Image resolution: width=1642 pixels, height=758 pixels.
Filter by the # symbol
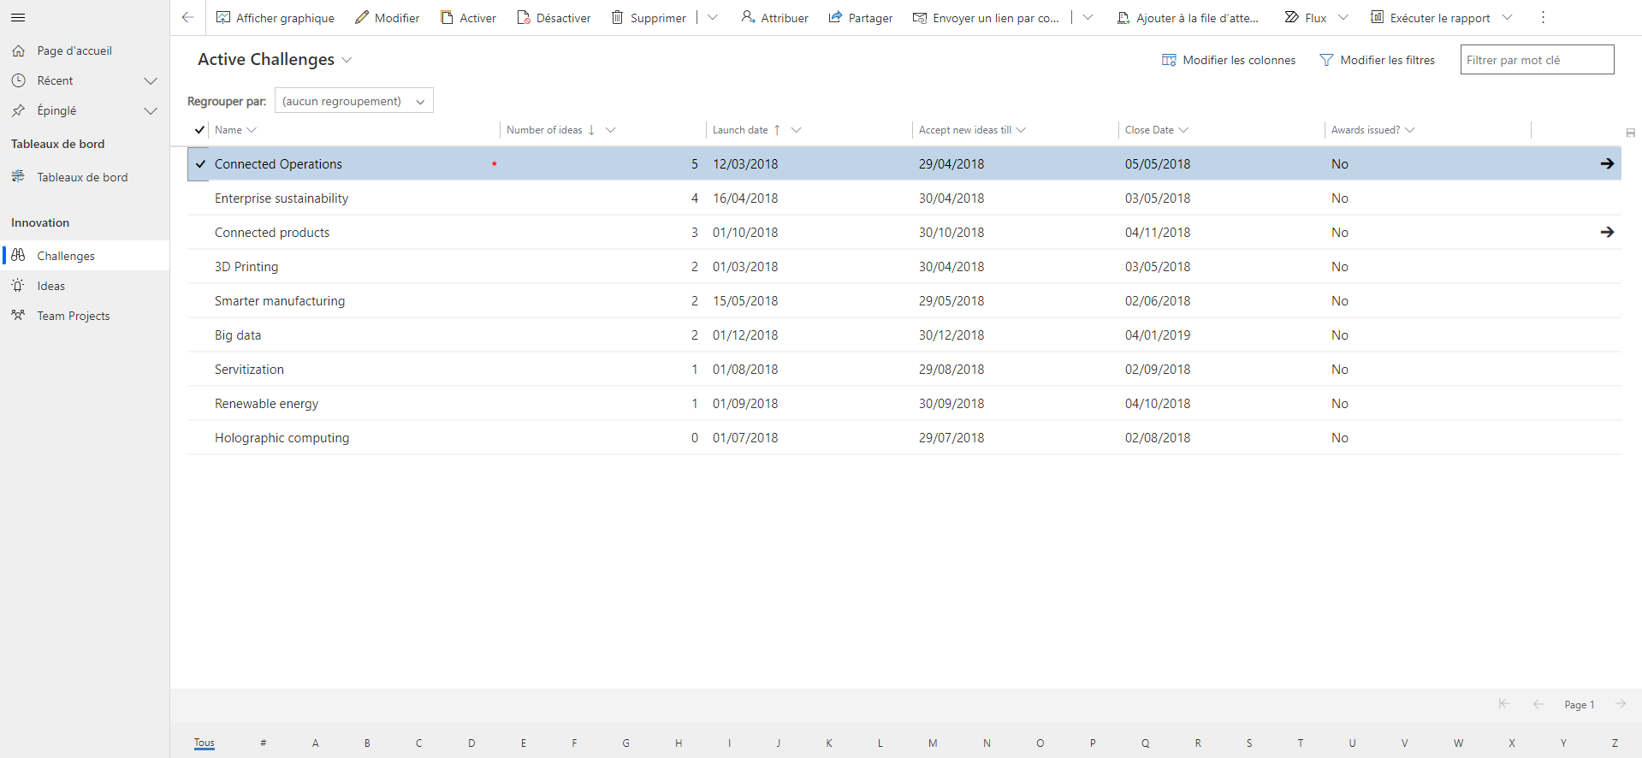point(264,743)
